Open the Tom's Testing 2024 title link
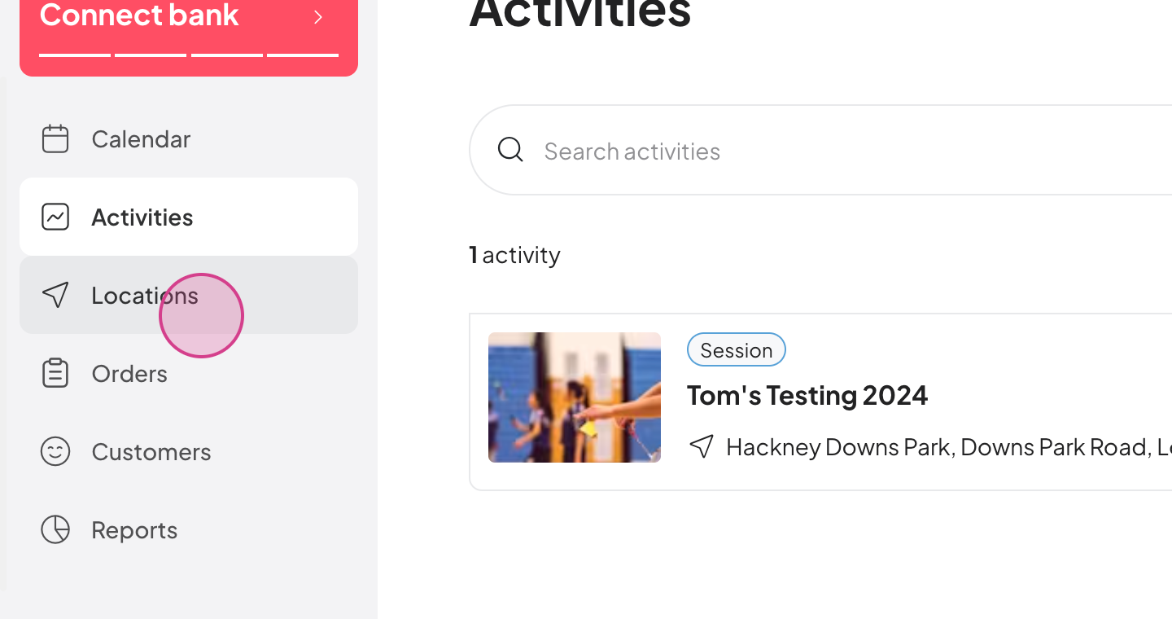Viewport: 1172px width, 619px height. [807, 395]
